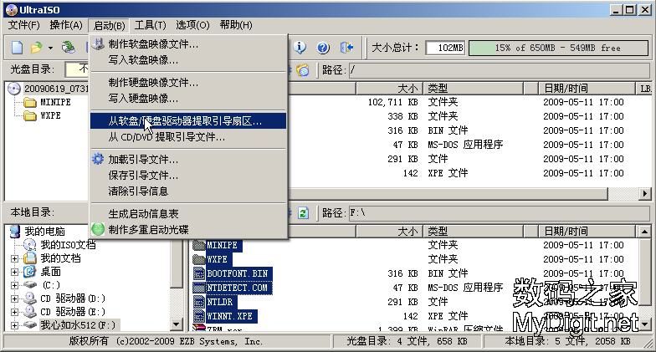Open the 工具(T) menu
This screenshot has width=656, height=352.
tap(151, 25)
